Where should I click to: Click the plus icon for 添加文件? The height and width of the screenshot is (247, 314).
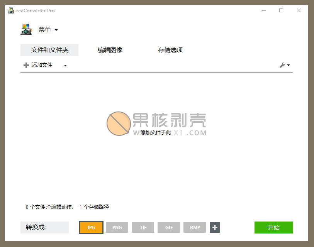pyautogui.click(x=26, y=65)
